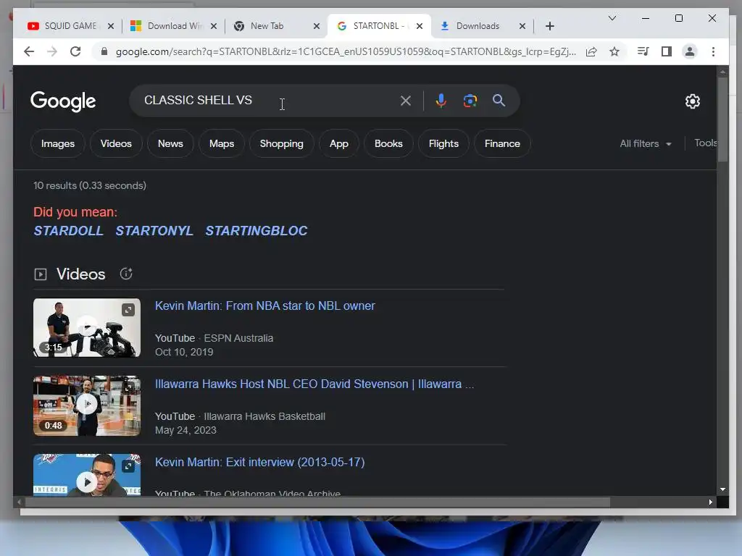Click the scroll right arrow
The image size is (742, 556).
pos(710,502)
